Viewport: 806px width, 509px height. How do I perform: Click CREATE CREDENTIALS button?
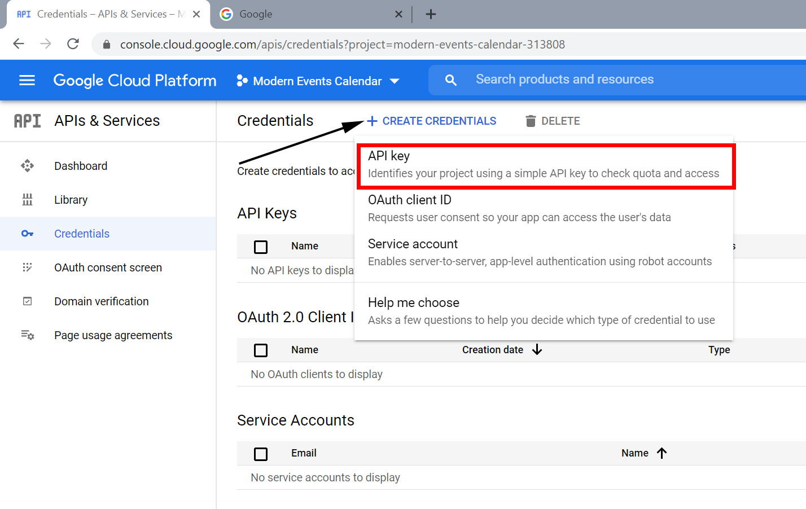pos(432,121)
